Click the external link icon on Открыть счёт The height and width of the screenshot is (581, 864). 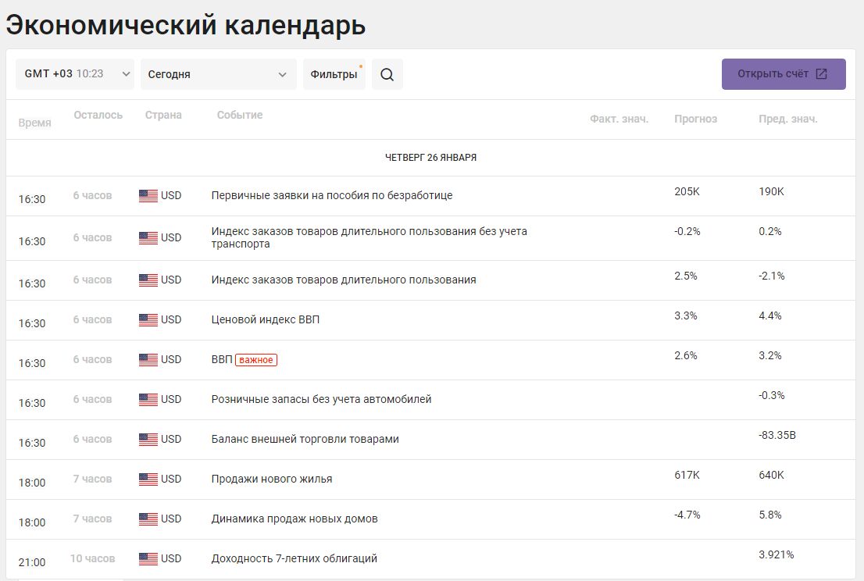(821, 73)
